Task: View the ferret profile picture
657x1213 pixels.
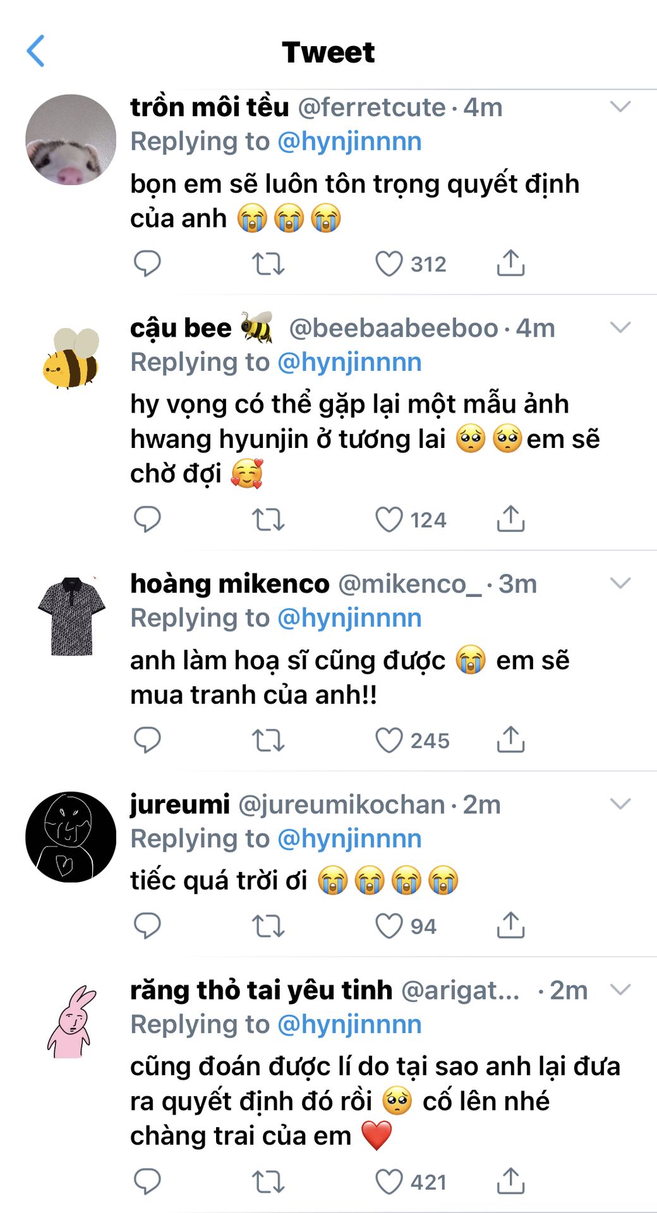Action: click(x=71, y=140)
